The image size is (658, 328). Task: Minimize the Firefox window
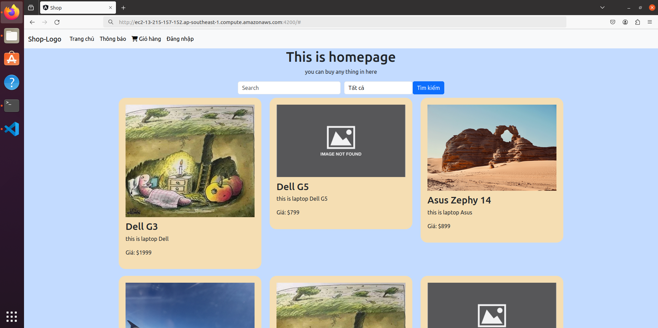pos(628,8)
